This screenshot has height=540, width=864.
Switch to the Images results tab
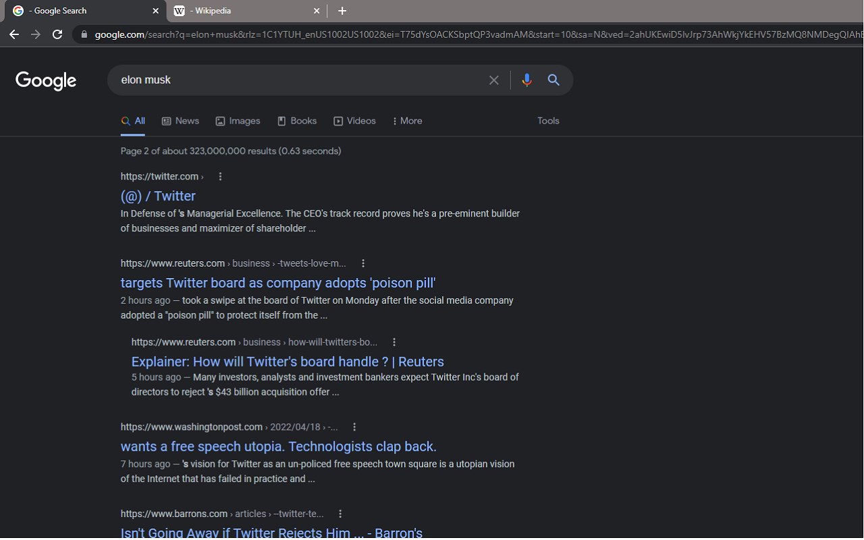(x=238, y=122)
